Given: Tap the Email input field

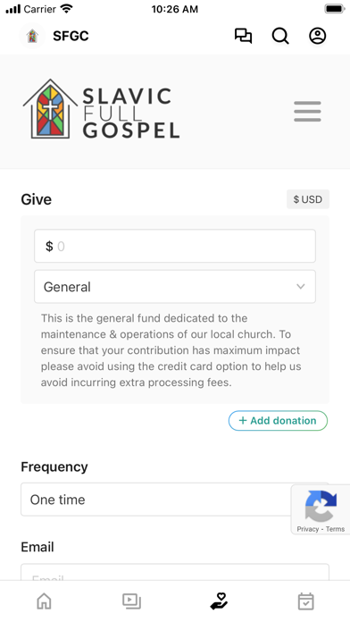Looking at the screenshot, I should click(x=175, y=573).
